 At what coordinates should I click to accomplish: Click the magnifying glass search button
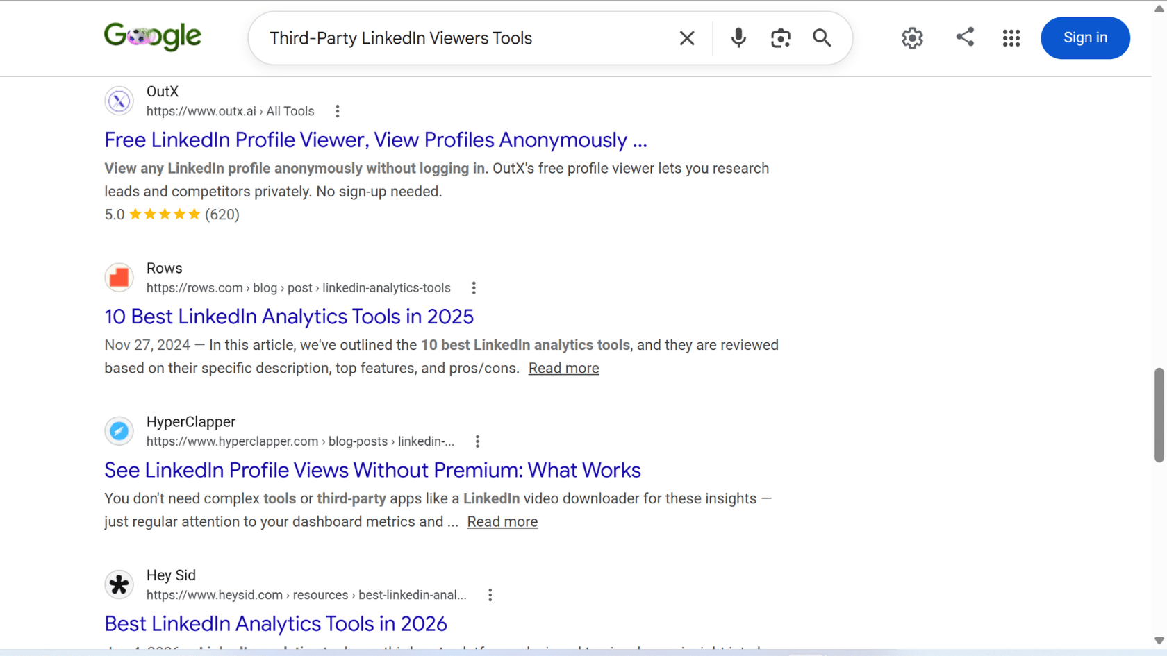(x=822, y=38)
